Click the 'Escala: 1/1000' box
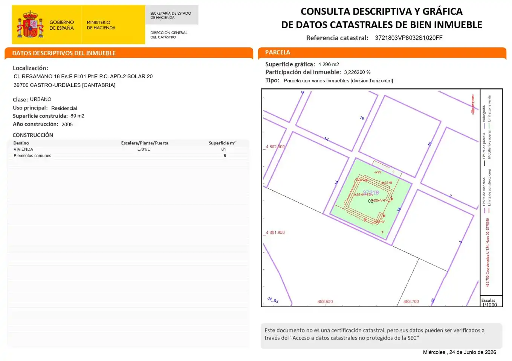 [x=491, y=302]
